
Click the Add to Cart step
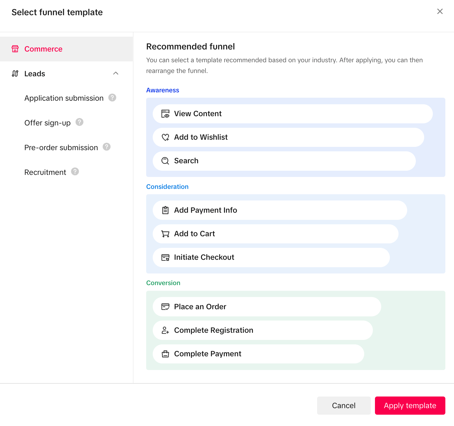tap(276, 234)
